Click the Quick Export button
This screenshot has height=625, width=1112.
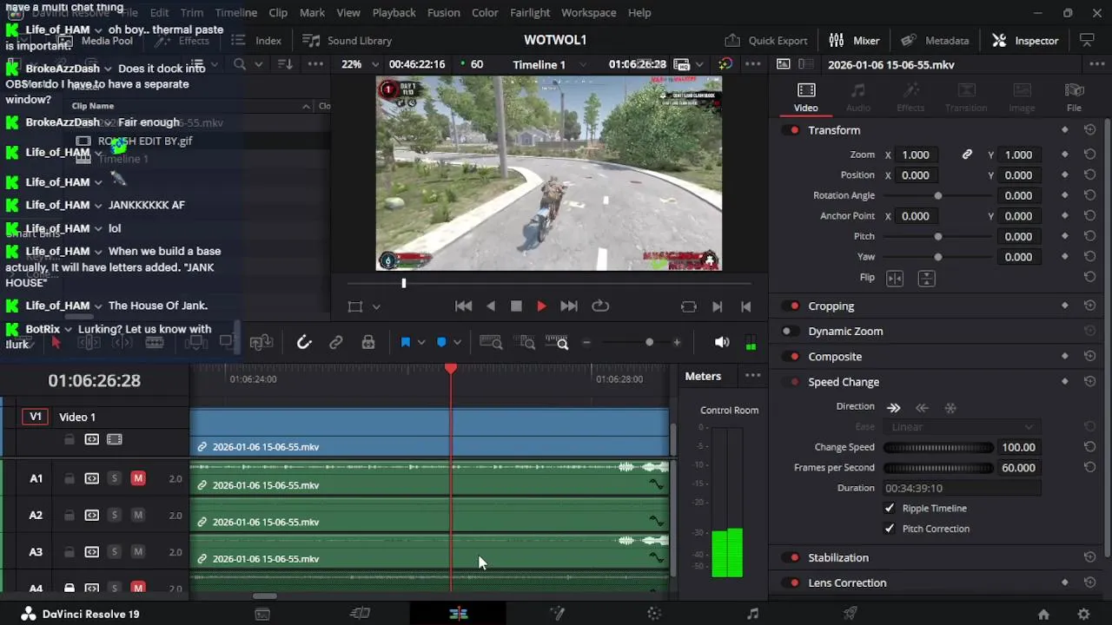click(765, 41)
